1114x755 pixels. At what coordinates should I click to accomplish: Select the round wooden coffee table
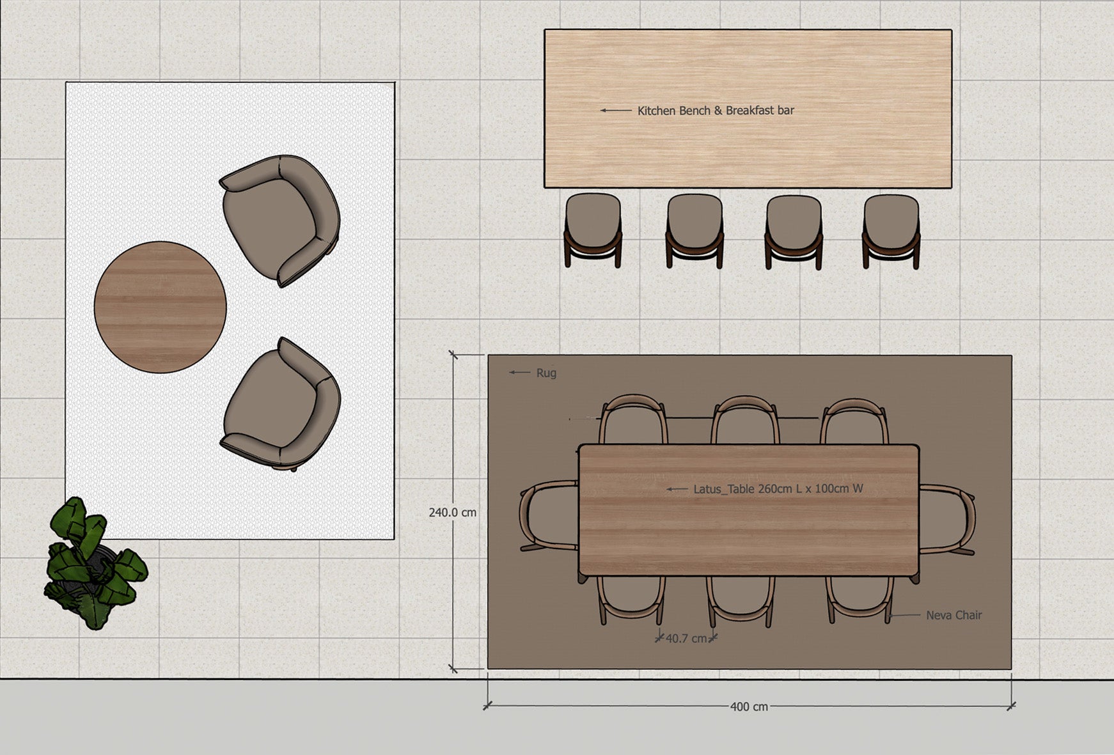click(160, 307)
